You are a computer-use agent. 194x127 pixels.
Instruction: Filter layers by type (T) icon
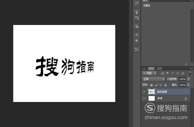[172, 73]
